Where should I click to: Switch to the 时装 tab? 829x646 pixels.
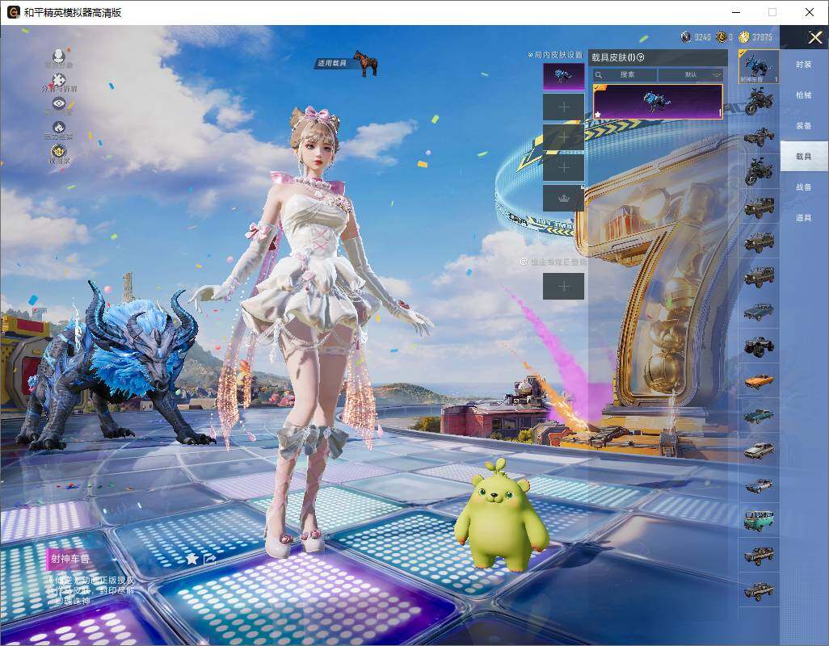point(804,65)
